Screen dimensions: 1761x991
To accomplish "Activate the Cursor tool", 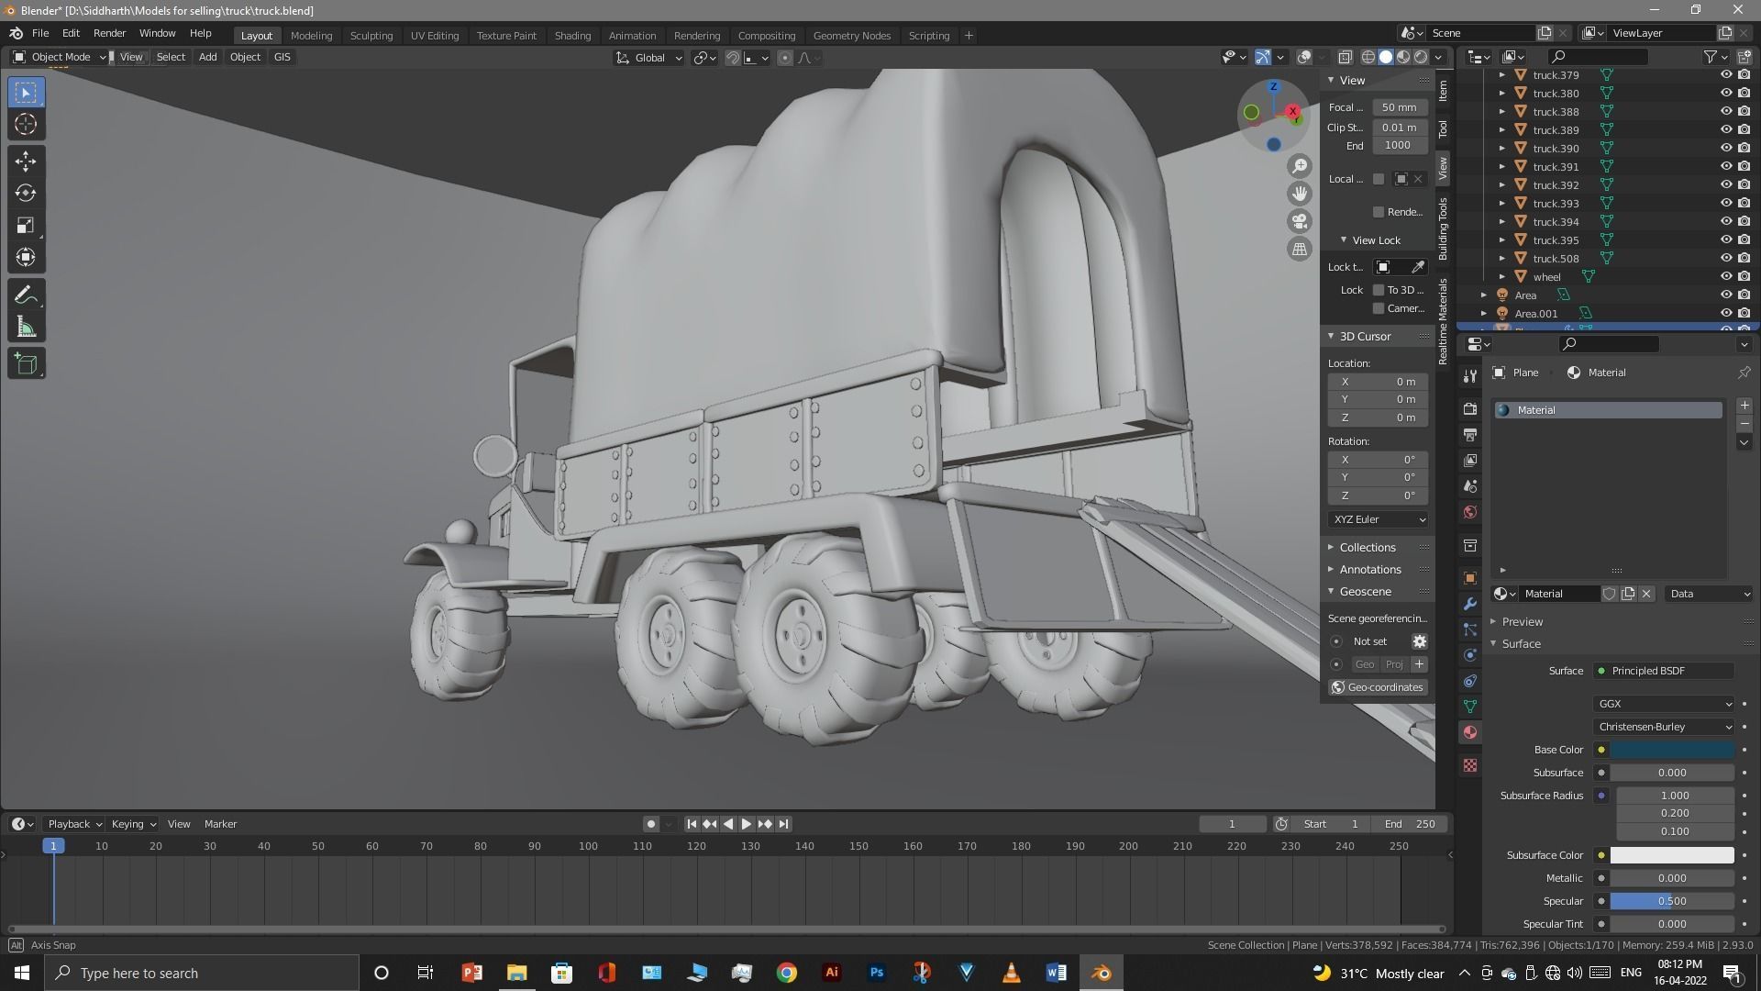I will [26, 125].
